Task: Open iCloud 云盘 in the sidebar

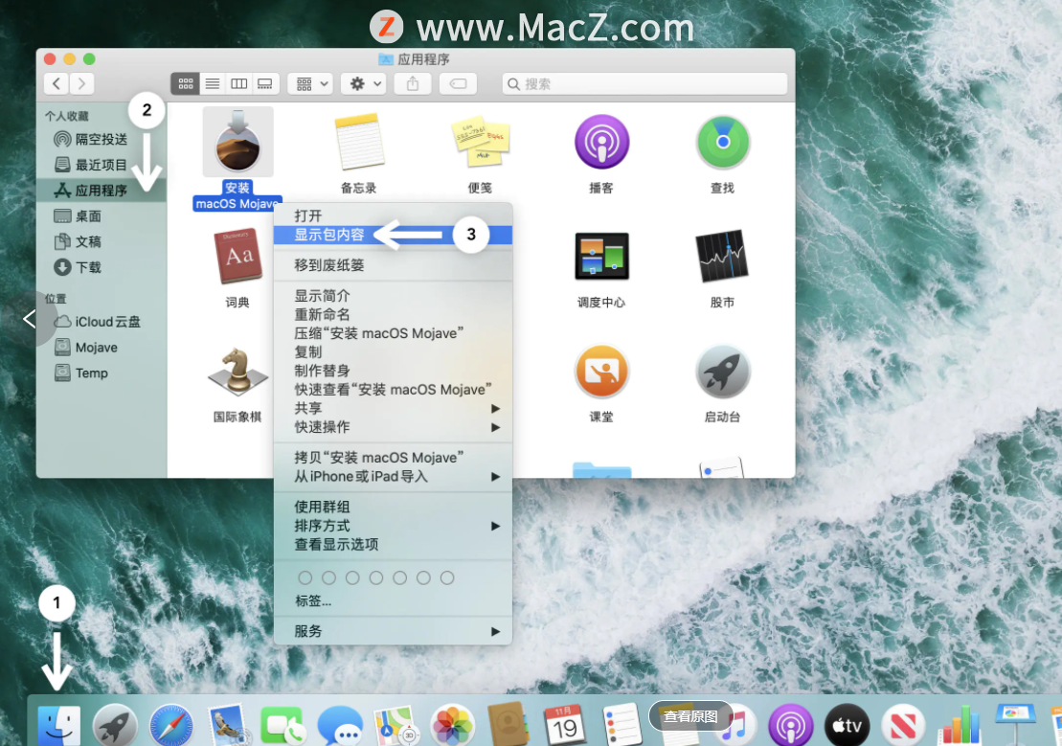Action: (102, 322)
